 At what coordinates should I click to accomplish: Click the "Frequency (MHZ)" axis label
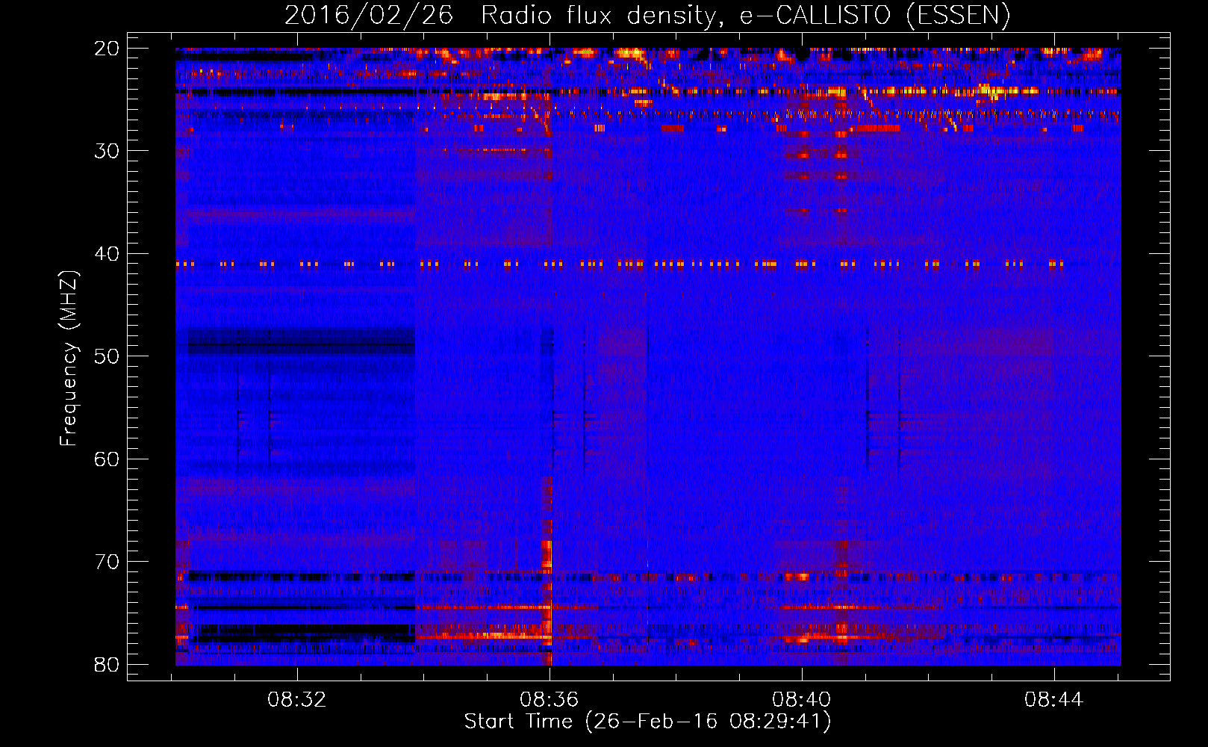(69, 359)
